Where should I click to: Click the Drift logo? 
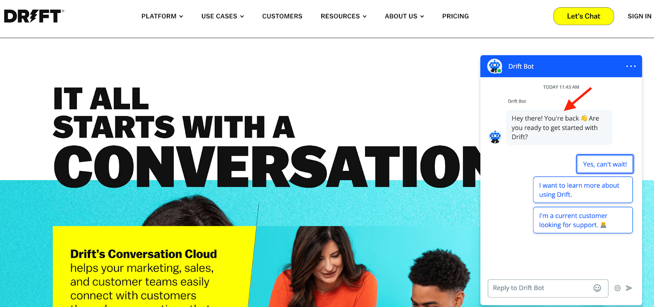point(34,16)
